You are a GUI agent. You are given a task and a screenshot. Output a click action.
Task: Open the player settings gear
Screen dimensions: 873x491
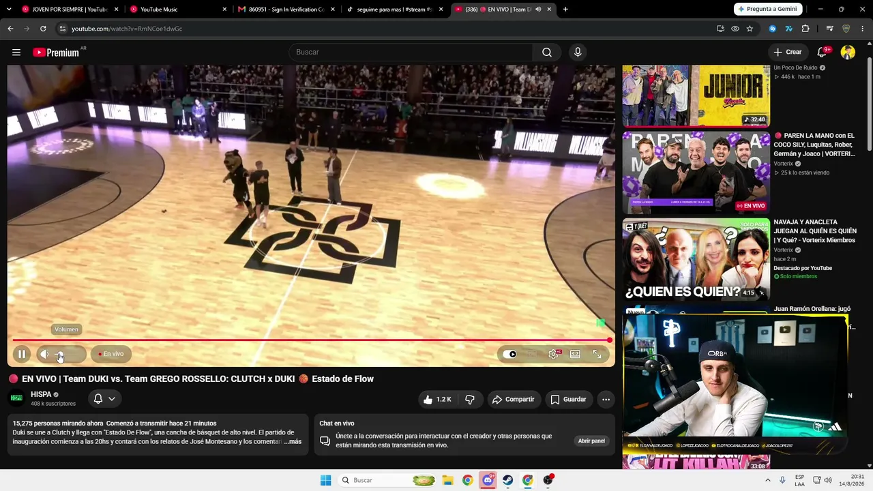click(x=554, y=354)
